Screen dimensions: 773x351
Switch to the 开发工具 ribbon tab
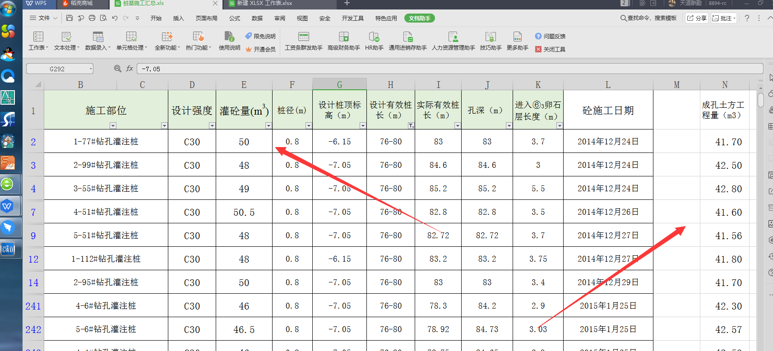tap(353, 18)
